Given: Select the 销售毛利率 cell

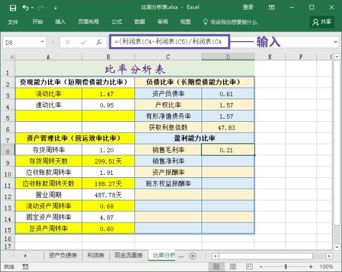Looking at the screenshot, I should [168, 150].
